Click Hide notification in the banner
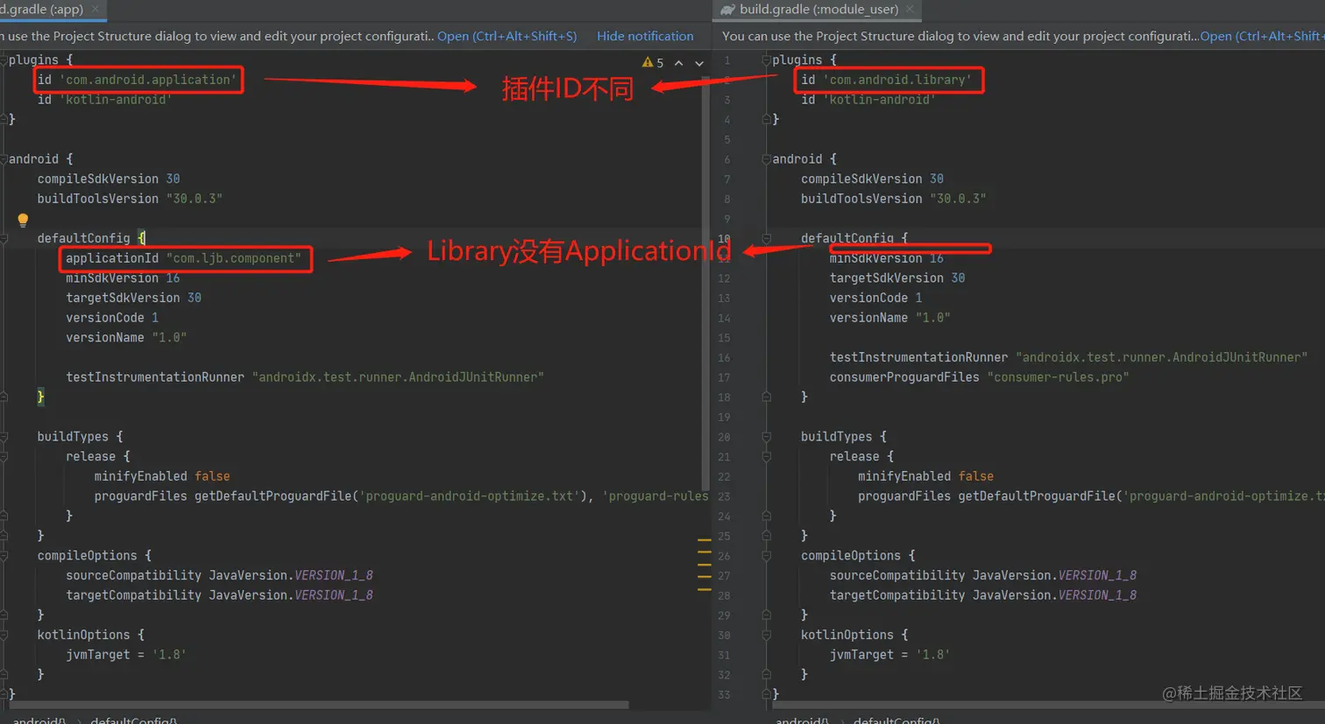The height and width of the screenshot is (724, 1325). [645, 36]
